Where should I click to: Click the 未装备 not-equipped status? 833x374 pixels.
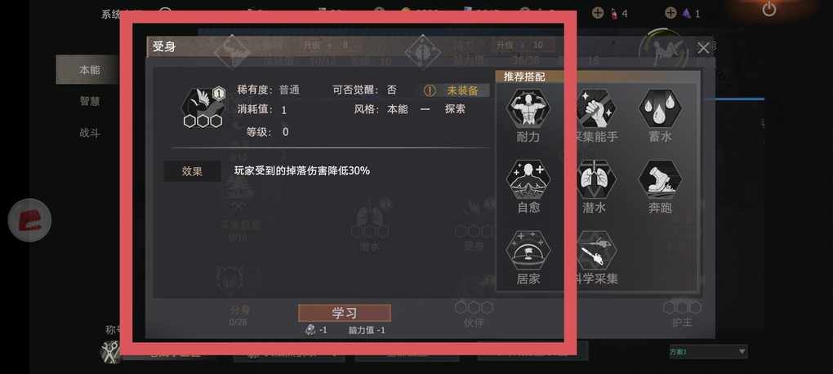pos(457,90)
